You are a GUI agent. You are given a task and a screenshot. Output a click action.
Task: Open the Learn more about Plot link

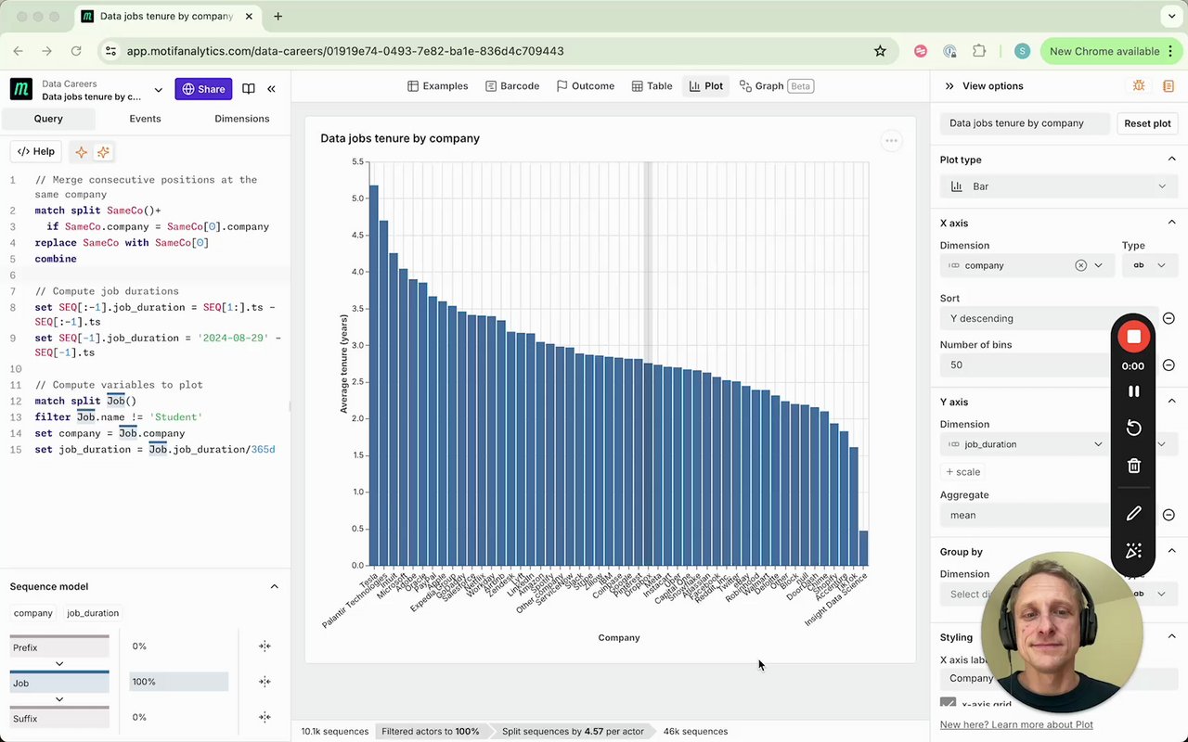point(1016,724)
